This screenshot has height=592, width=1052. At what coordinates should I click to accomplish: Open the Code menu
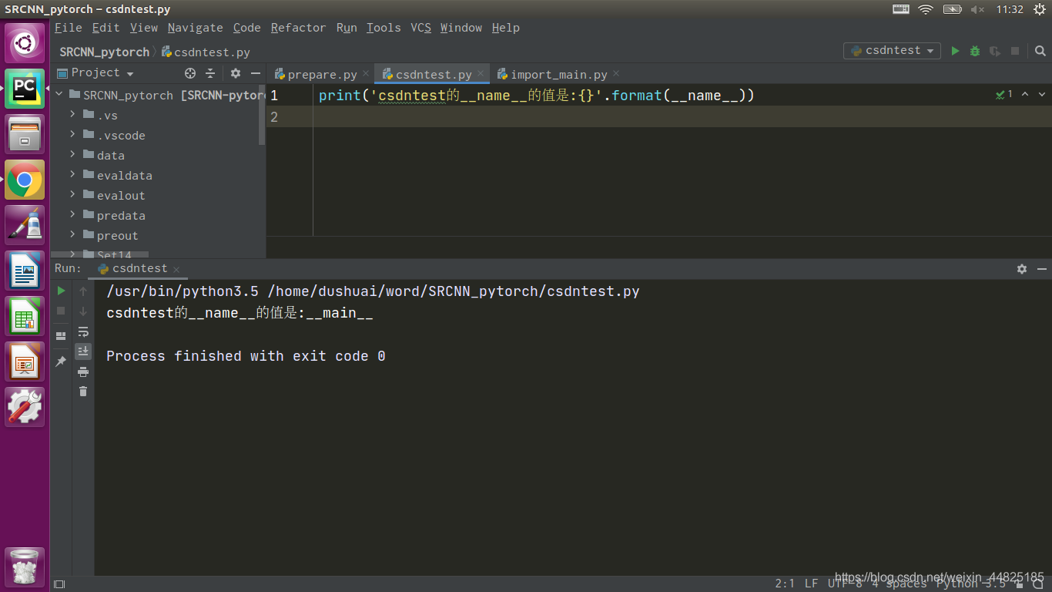(246, 28)
